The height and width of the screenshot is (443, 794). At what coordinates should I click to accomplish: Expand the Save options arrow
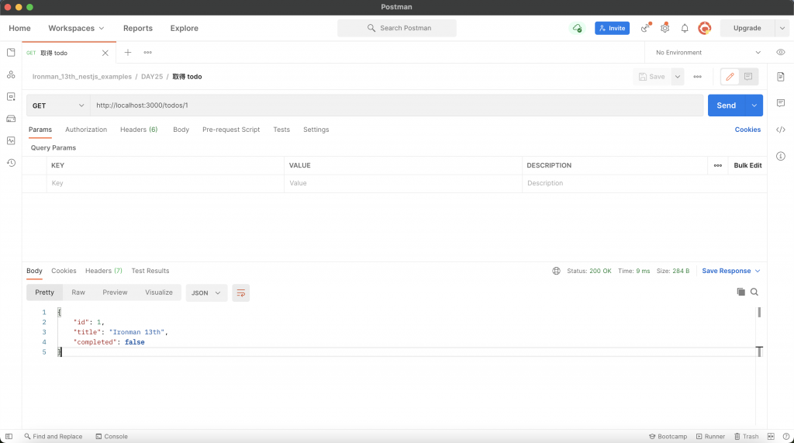(x=677, y=77)
